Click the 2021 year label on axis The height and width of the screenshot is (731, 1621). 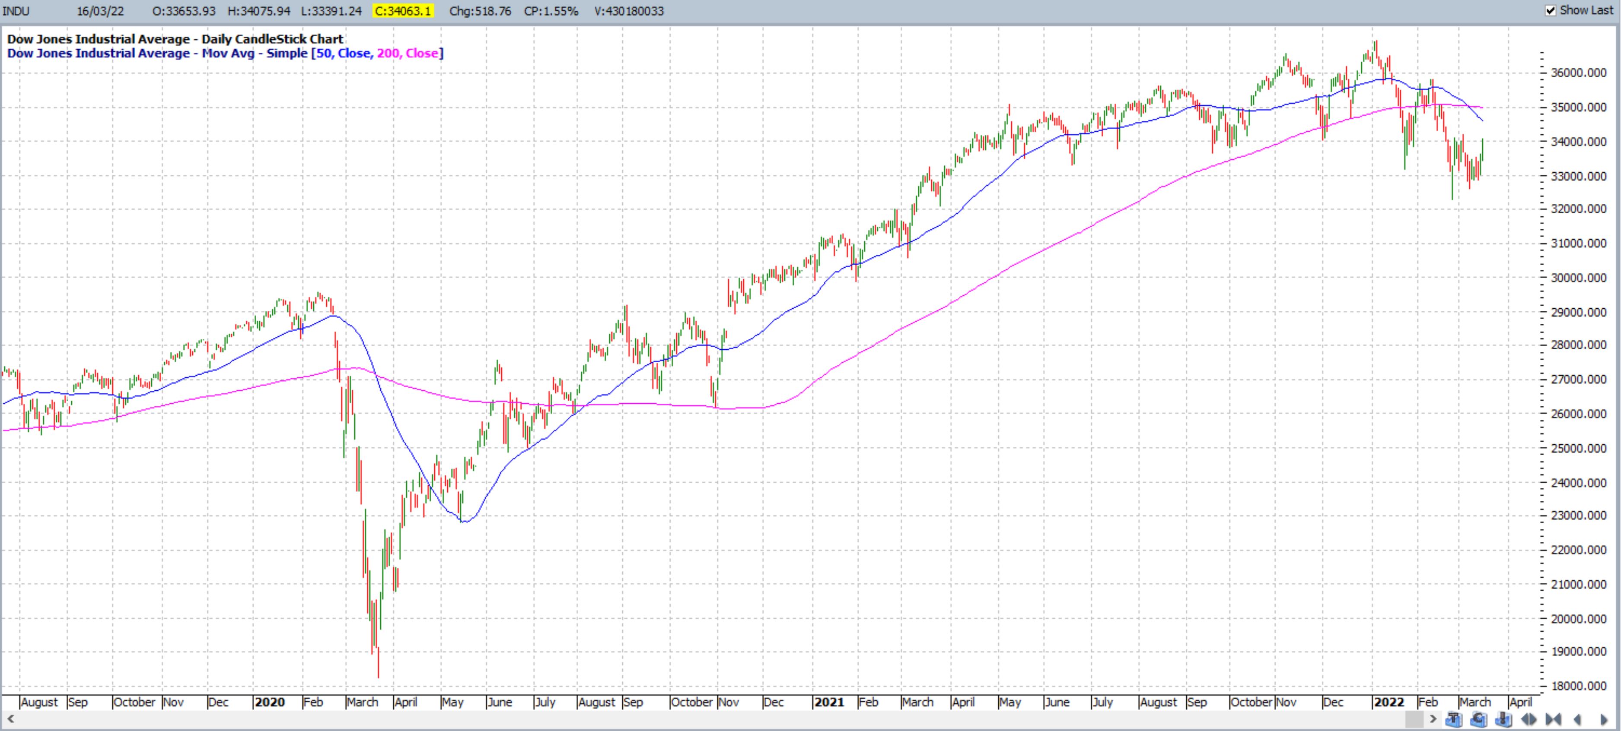click(x=829, y=702)
